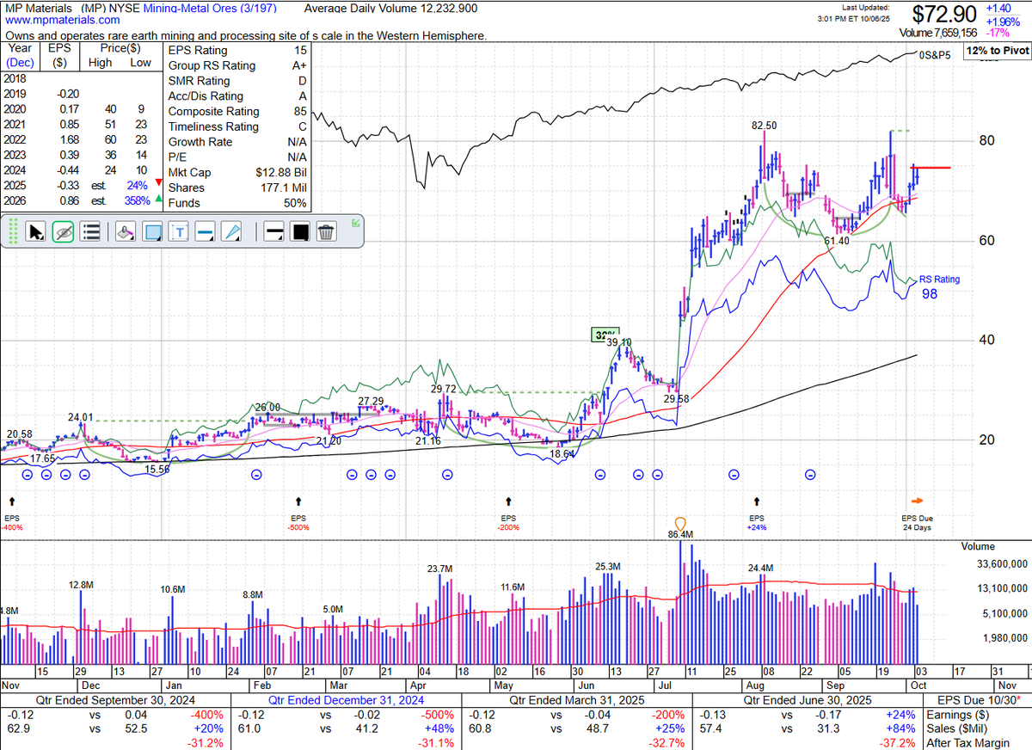Click the Mining-Metal Ores industry group link
Image resolution: width=1032 pixels, height=750 pixels.
tap(208, 9)
